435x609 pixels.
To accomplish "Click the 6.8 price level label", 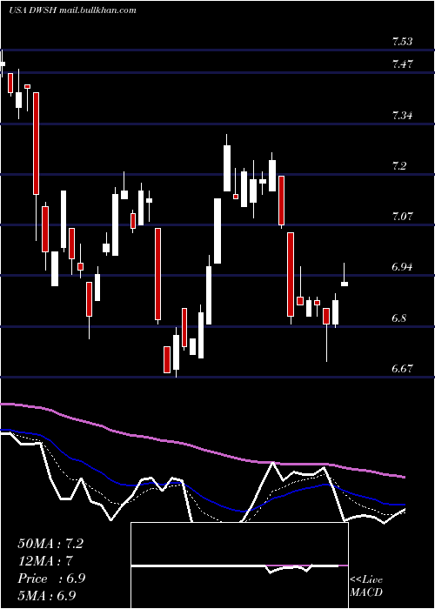I will click(x=399, y=318).
